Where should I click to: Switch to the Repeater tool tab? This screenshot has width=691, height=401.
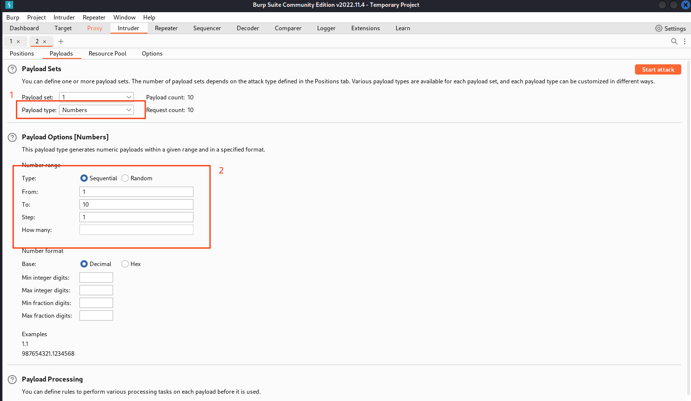tap(166, 28)
